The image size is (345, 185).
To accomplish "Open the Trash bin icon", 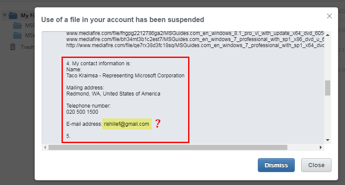I will tap(13, 47).
